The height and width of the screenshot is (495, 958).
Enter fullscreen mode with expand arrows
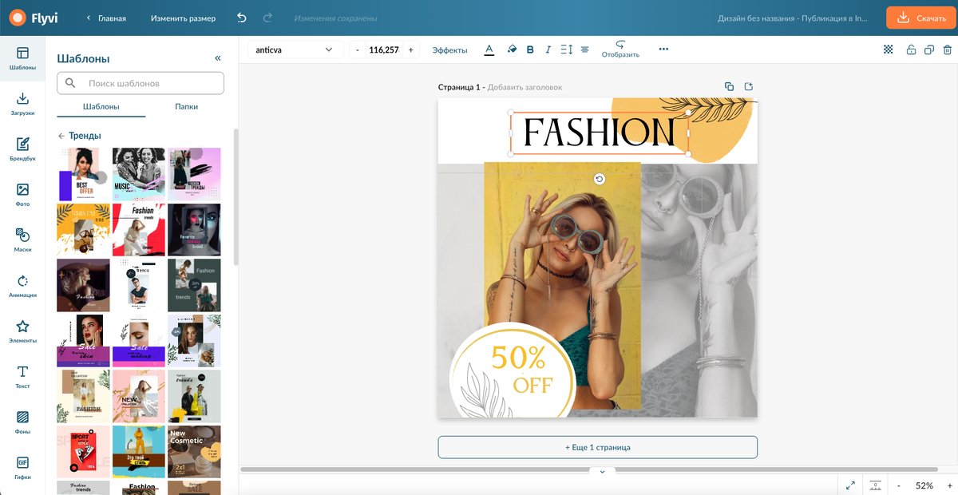(x=851, y=485)
